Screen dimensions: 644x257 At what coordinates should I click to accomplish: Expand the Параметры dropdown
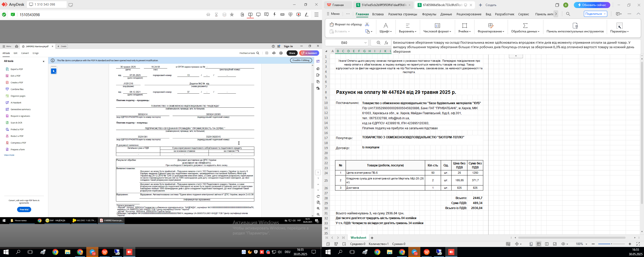(x=619, y=28)
